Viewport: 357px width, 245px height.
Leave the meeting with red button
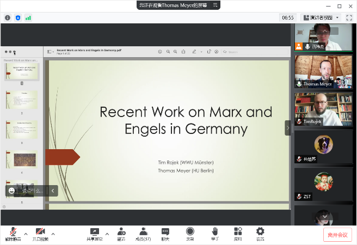337,235
